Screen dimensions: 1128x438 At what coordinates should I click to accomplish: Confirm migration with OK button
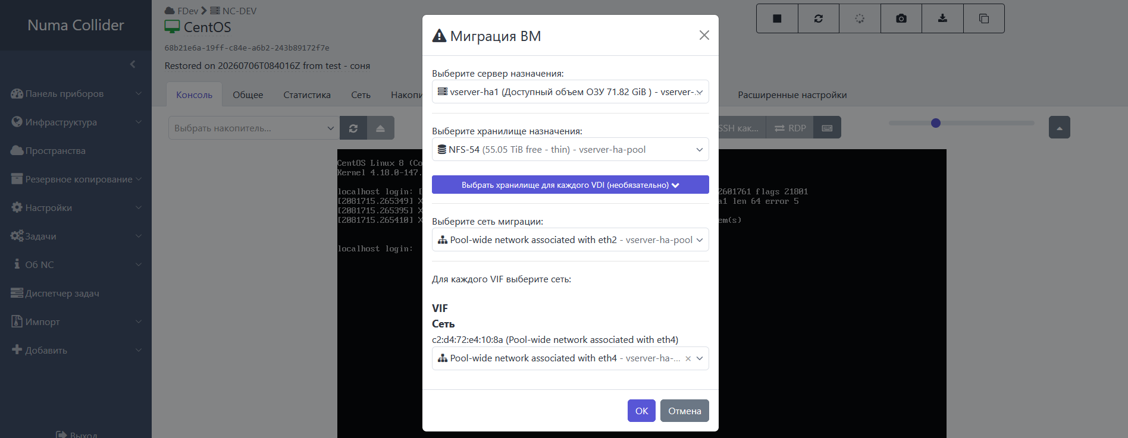641,411
